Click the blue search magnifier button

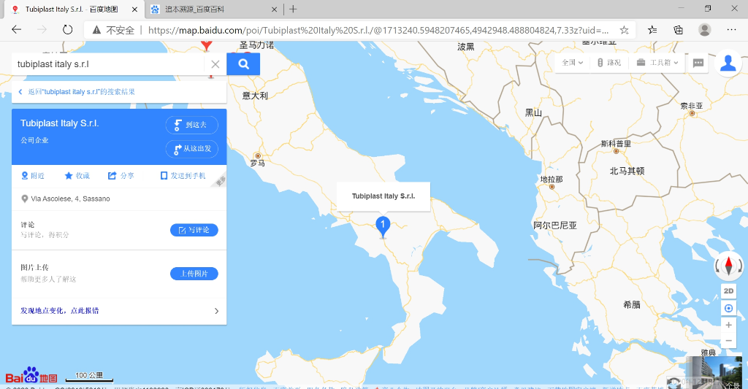click(243, 64)
